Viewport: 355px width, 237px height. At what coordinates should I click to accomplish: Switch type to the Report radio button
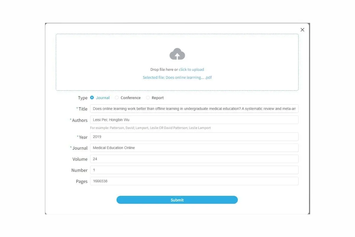pos(148,97)
